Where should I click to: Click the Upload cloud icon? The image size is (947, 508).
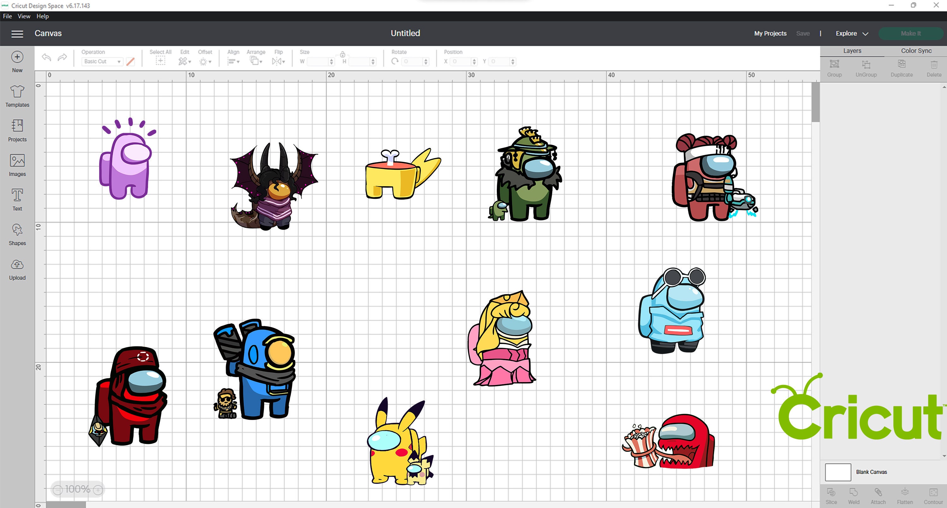(17, 264)
